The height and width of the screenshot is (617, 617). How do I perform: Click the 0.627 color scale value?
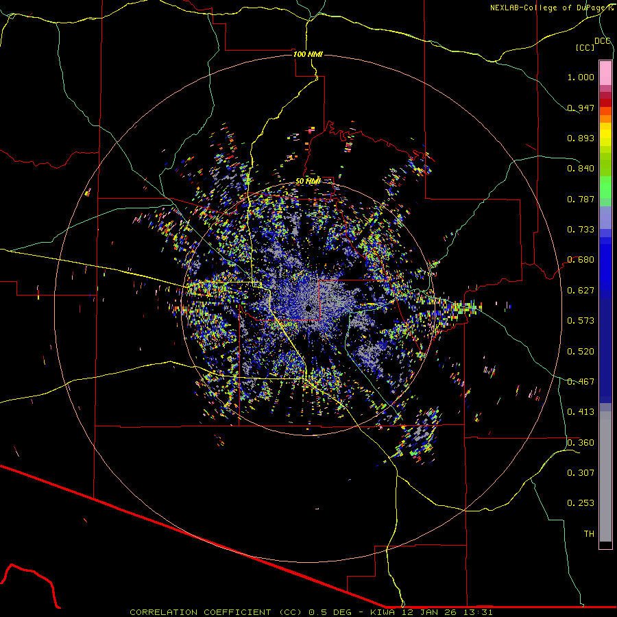point(581,291)
